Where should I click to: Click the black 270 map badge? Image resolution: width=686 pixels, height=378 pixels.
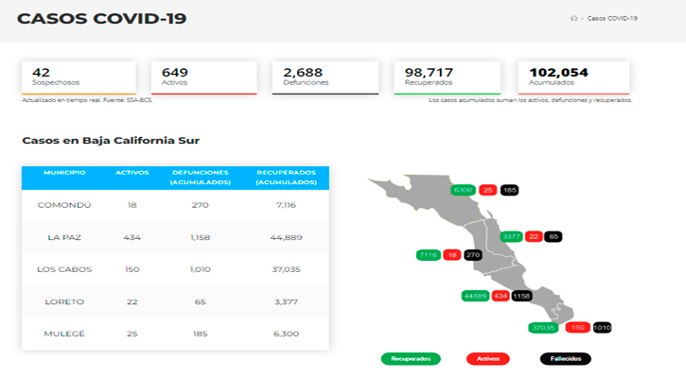pyautogui.click(x=473, y=255)
